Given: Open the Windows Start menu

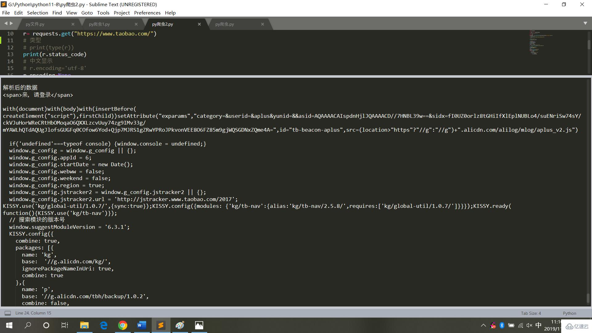Looking at the screenshot, I should click(9, 325).
